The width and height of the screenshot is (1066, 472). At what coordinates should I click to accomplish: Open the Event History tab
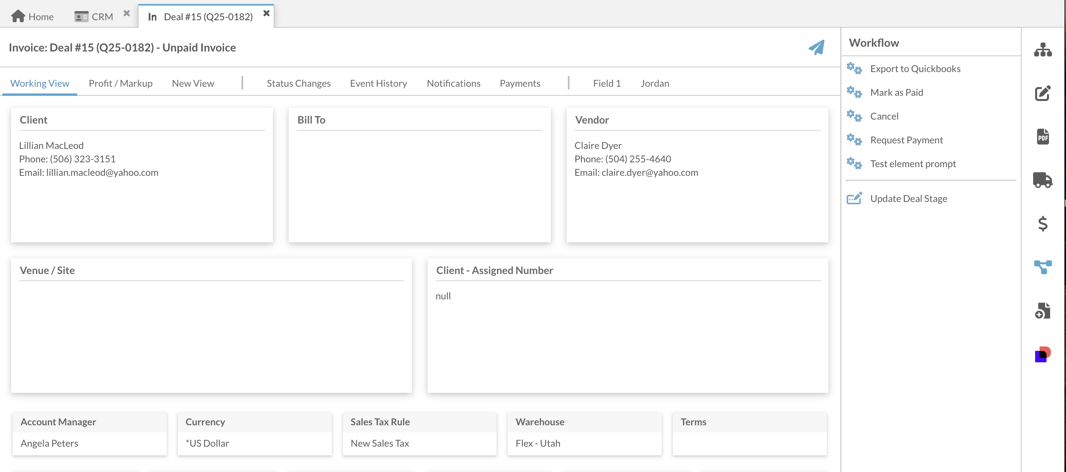pyautogui.click(x=378, y=84)
